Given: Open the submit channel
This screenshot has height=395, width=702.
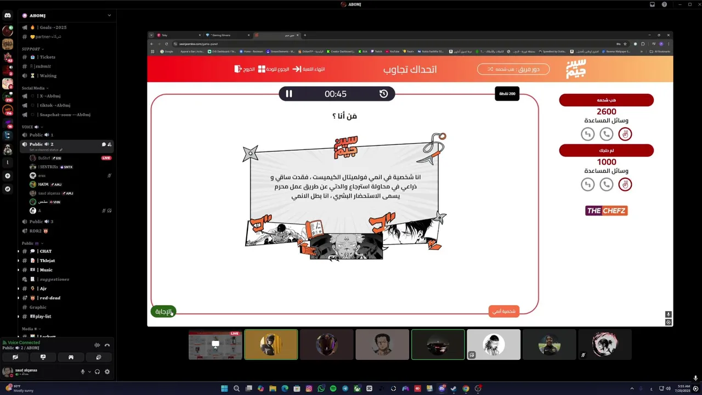Looking at the screenshot, I should tap(66, 66).
